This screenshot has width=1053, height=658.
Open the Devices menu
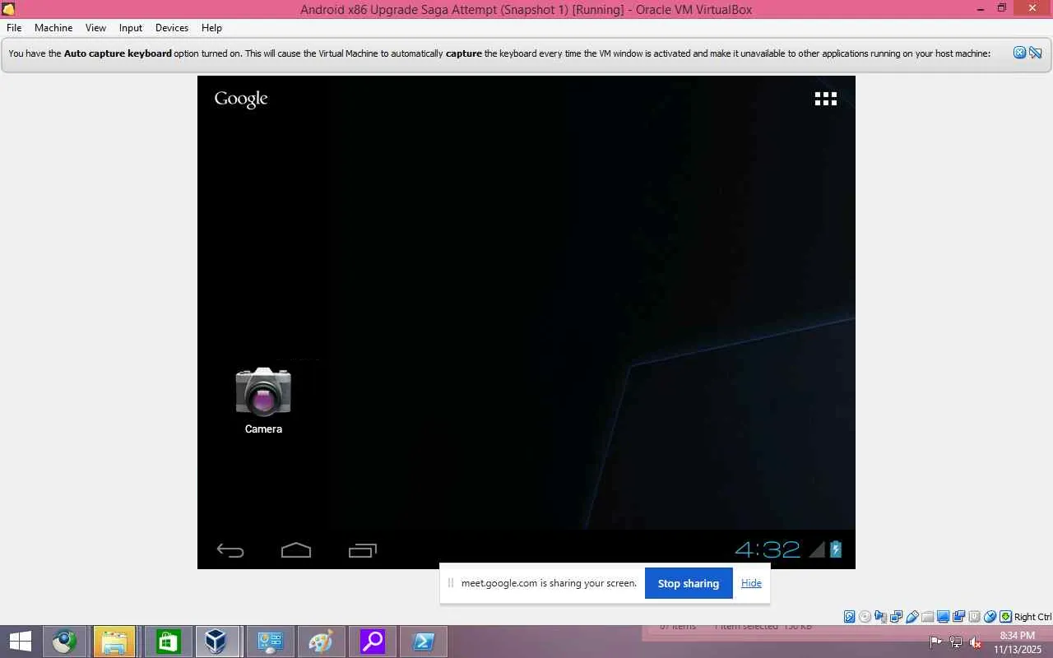(172, 28)
